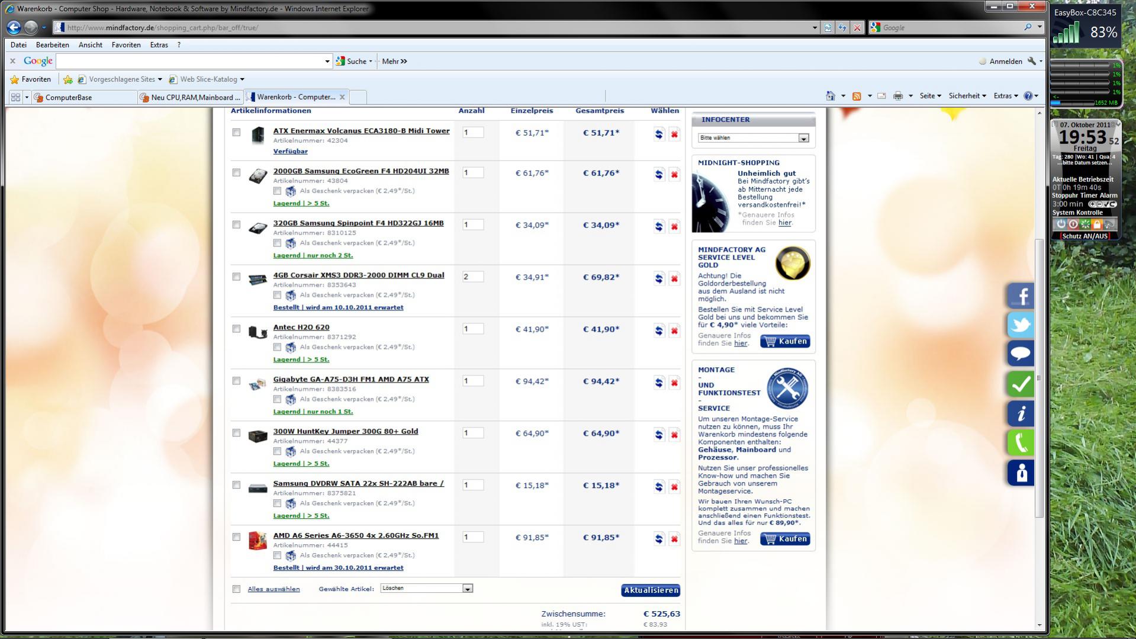The width and height of the screenshot is (1136, 639).
Task: Click the Aktualisieren button
Action: coord(651,590)
